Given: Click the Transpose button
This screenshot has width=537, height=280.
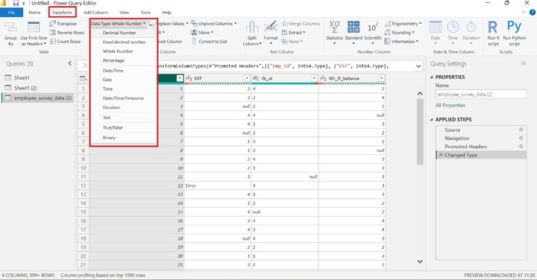Looking at the screenshot, I should click(x=63, y=24).
